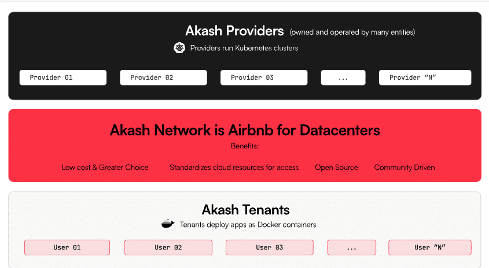The width and height of the screenshot is (489, 268).
Task: Click the Open Source benefit text
Action: pyautogui.click(x=336, y=167)
